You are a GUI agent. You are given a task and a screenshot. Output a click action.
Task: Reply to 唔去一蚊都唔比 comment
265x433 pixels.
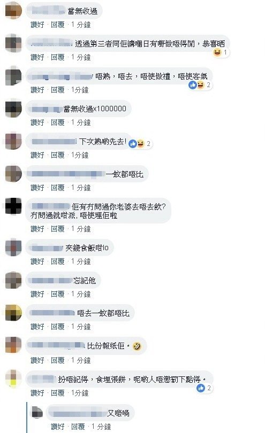tap(57, 327)
